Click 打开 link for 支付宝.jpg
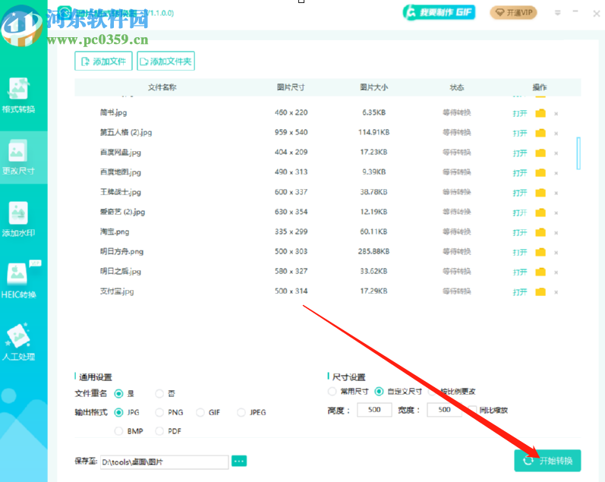 [x=520, y=291]
